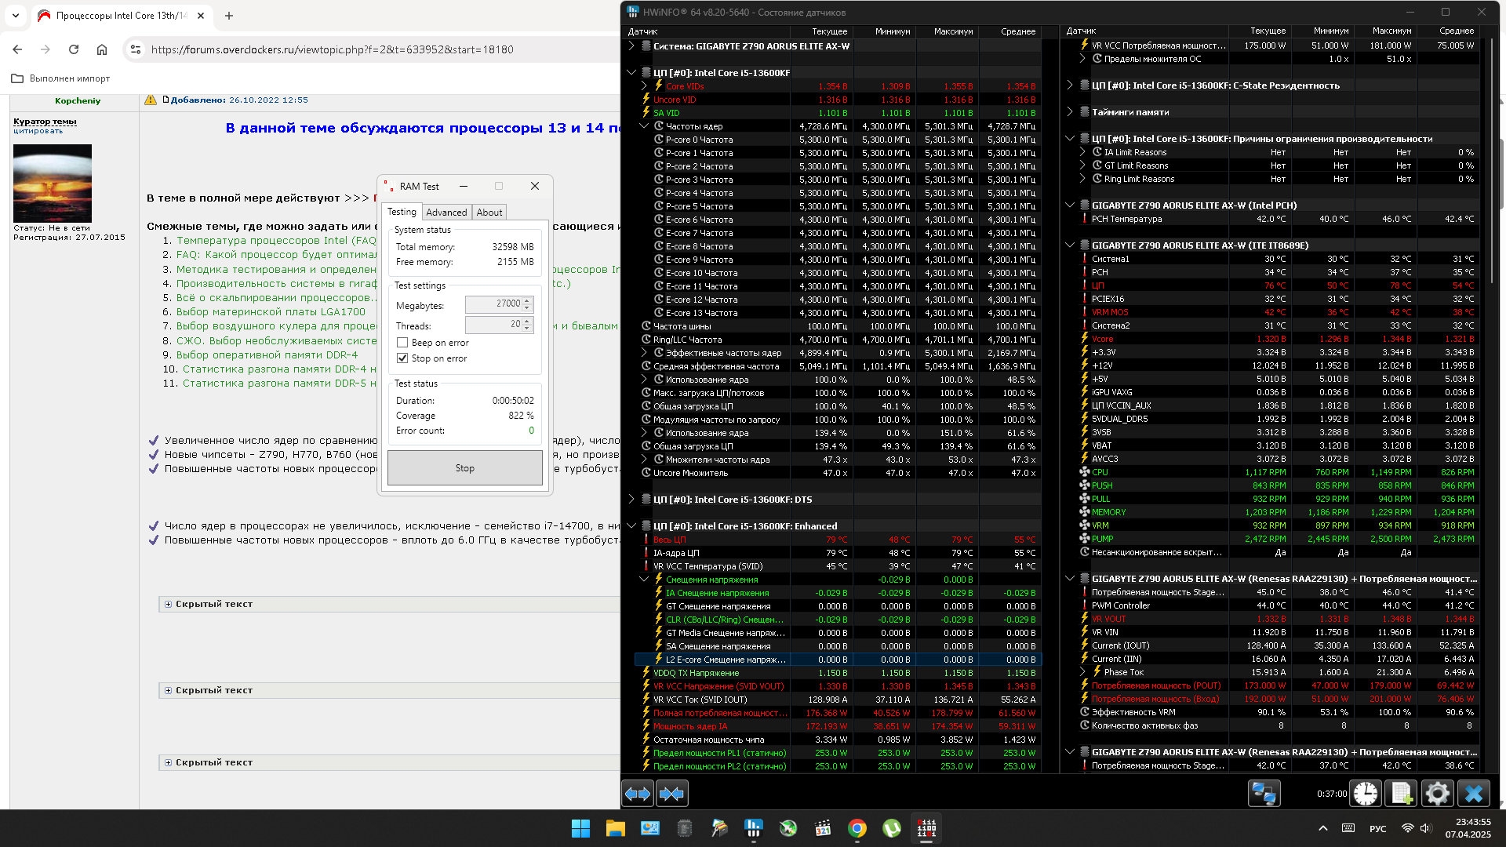Open HWiNFO sensor settings gear
Viewport: 1506px width, 847px height.
pyautogui.click(x=1437, y=794)
